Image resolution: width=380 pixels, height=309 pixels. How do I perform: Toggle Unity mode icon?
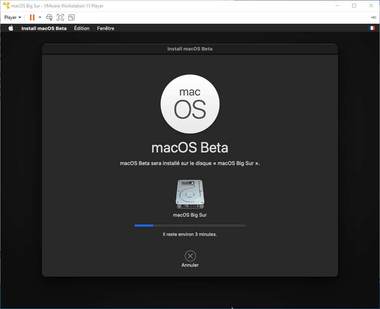pyautogui.click(x=71, y=17)
